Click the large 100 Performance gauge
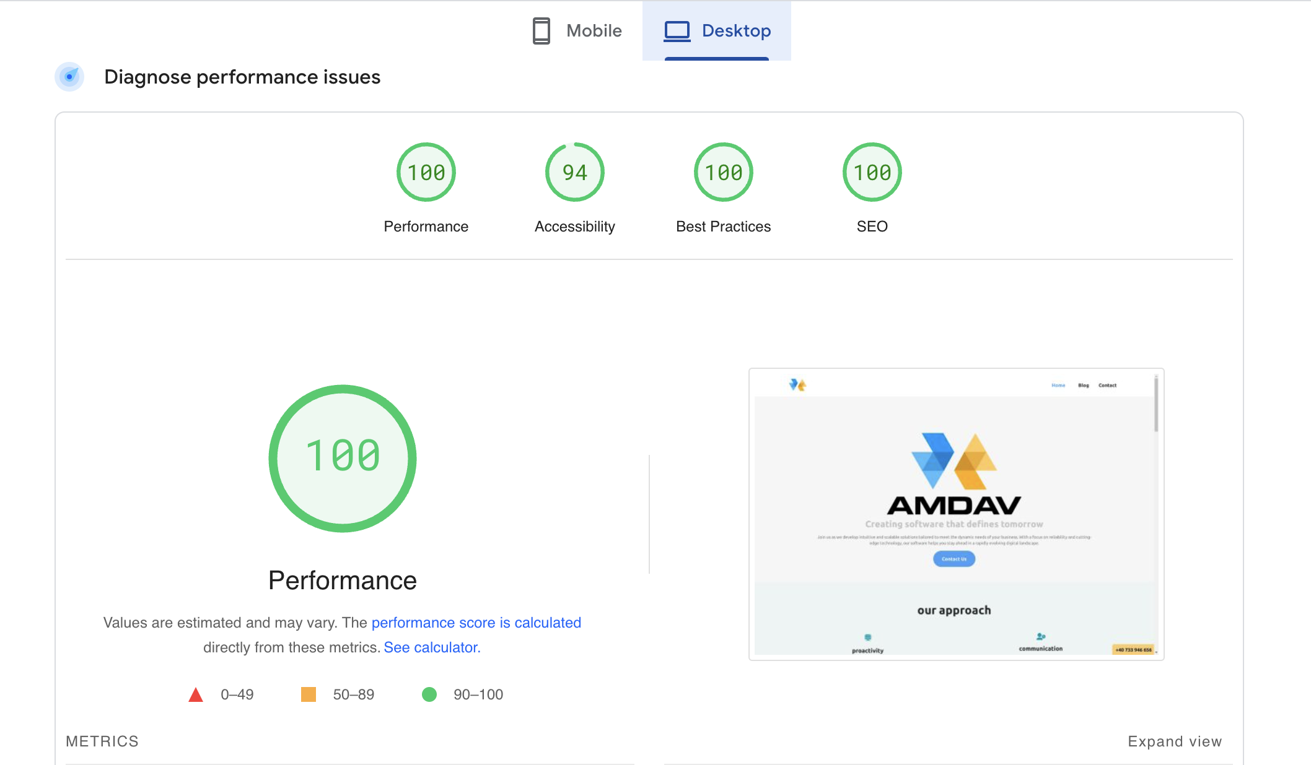The height and width of the screenshot is (765, 1311). (x=343, y=458)
